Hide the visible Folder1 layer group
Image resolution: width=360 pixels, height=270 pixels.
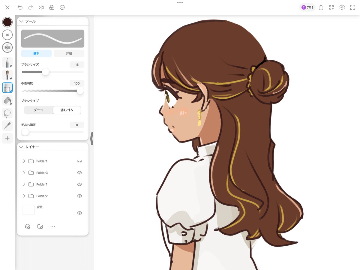tap(79, 184)
